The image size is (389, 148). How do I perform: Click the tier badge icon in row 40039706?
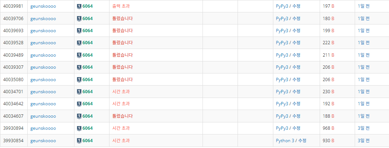click(79, 18)
